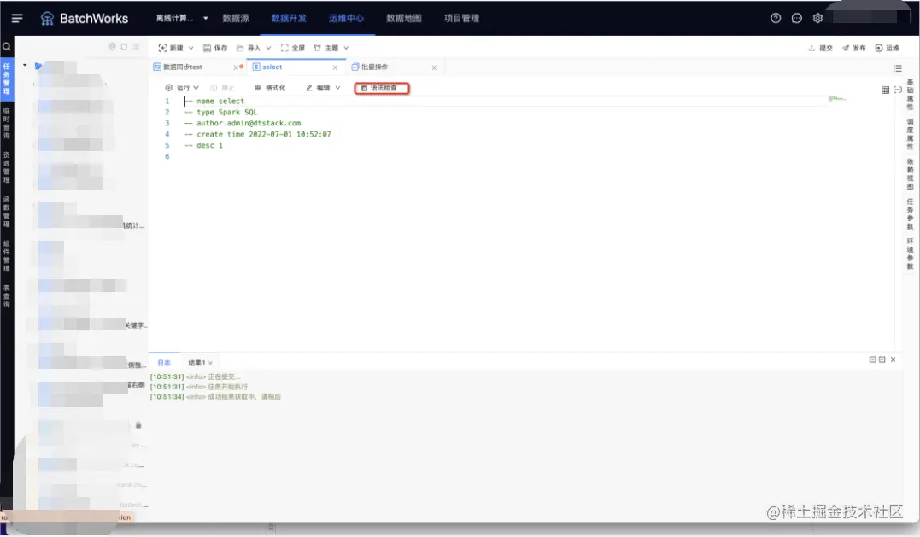Open the message chat bubble icon
The image size is (920, 537).
pyautogui.click(x=797, y=18)
